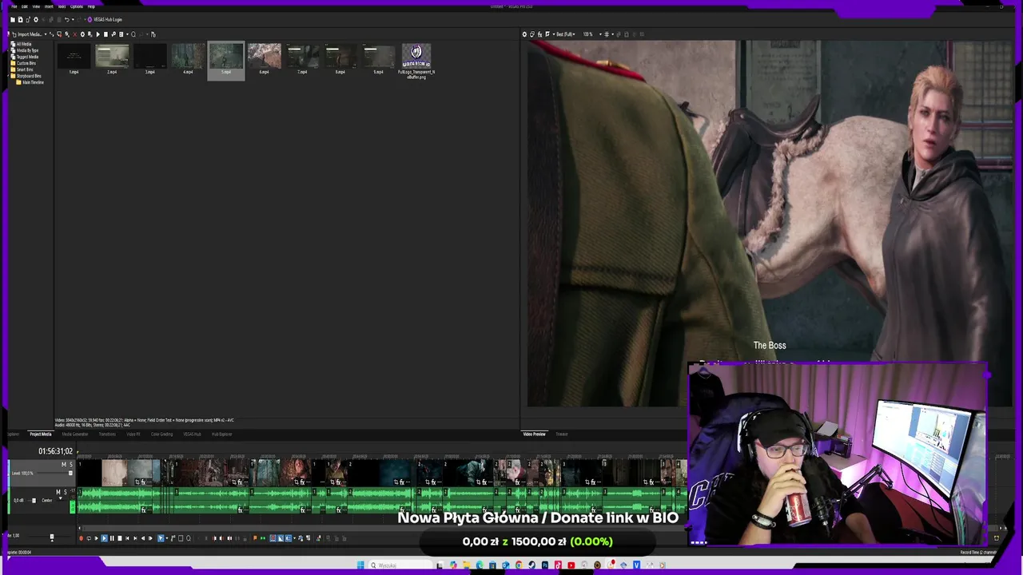Image resolution: width=1023 pixels, height=575 pixels.
Task: Select the Main Timeline bin
Action: pyautogui.click(x=32, y=82)
